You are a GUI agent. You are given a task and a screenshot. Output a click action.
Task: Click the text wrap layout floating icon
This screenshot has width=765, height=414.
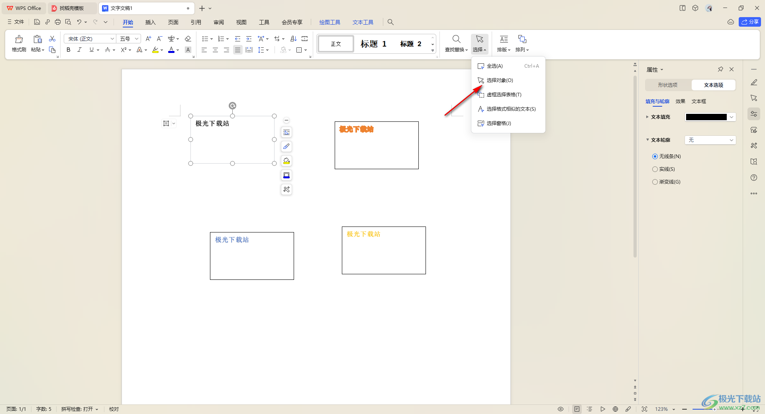(x=286, y=132)
